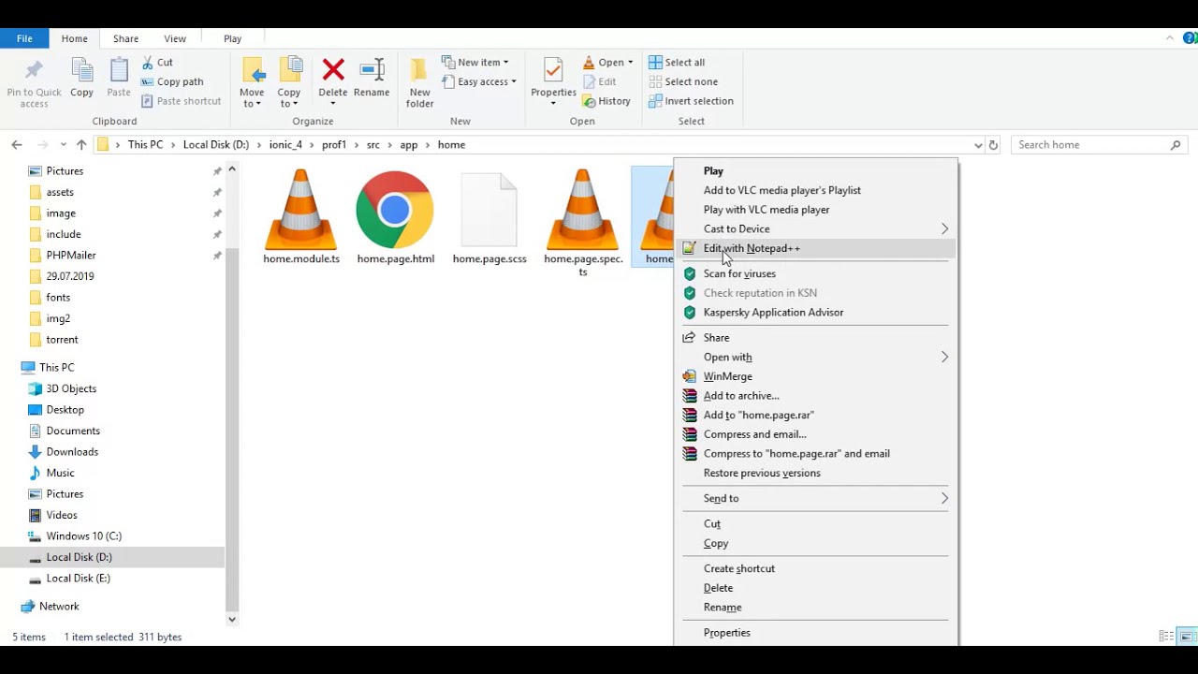Choose Restore previous versions
This screenshot has width=1198, height=674.
pyautogui.click(x=815, y=473)
